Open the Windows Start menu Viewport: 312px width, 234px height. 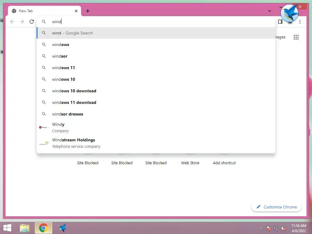(x=7, y=228)
